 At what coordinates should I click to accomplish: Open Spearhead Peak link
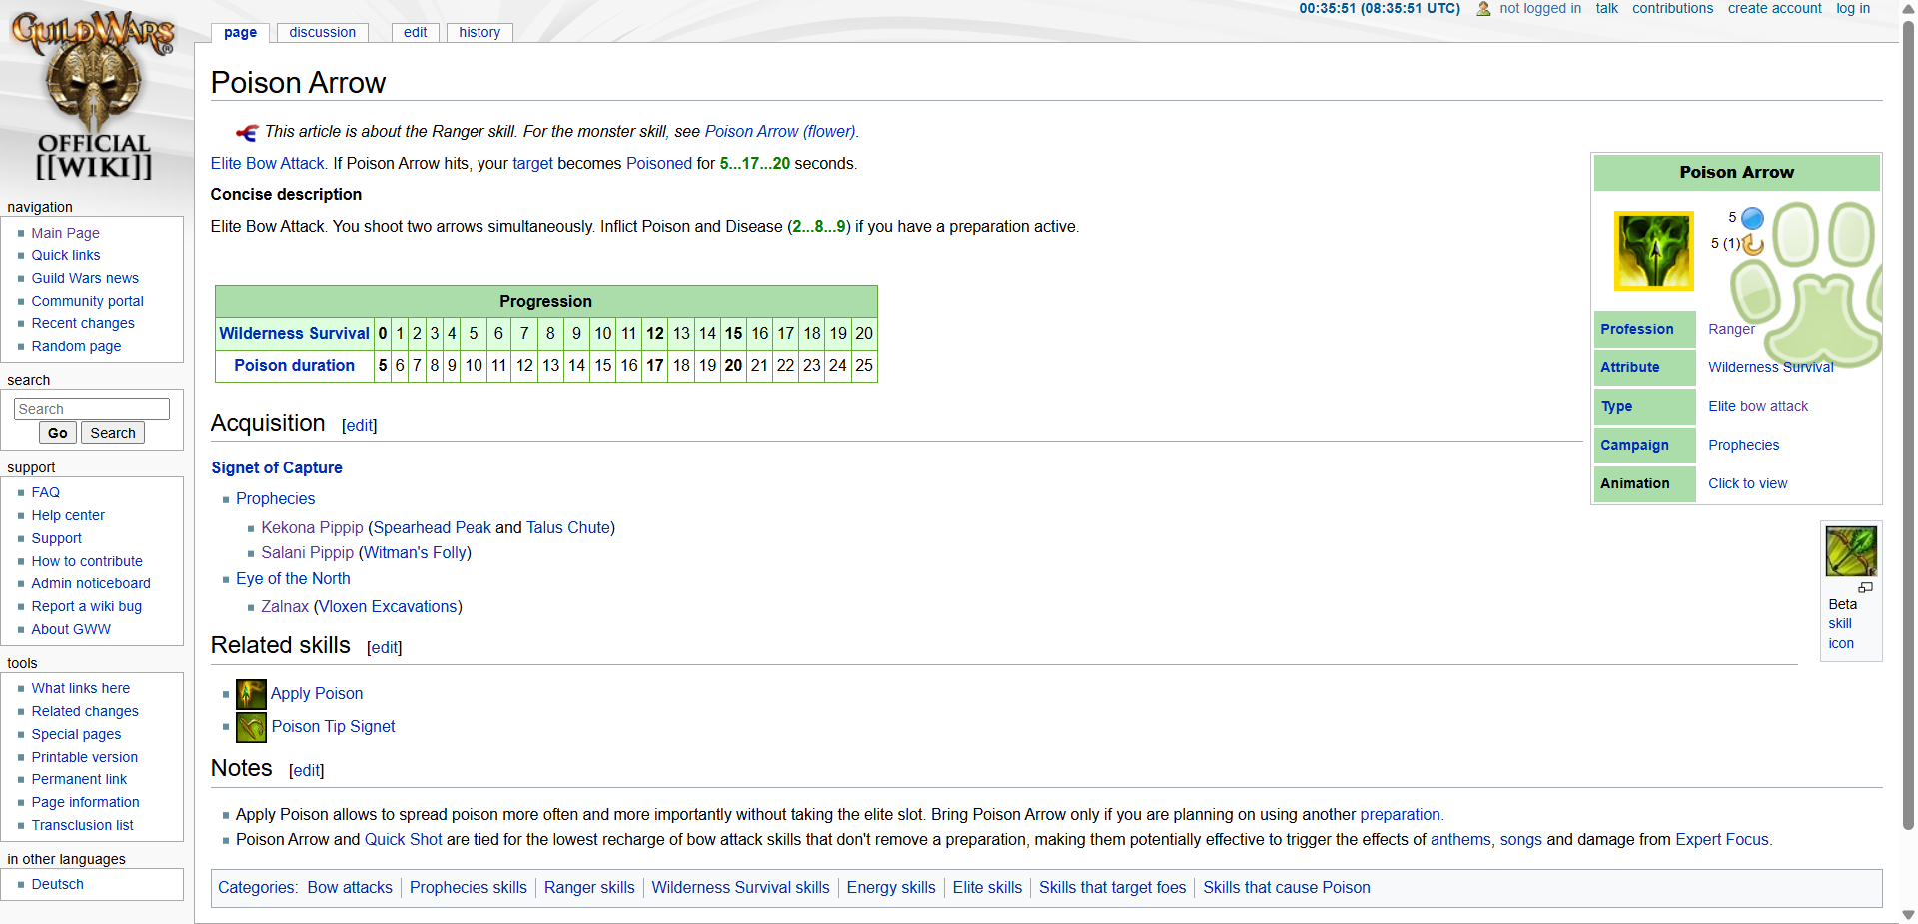(x=433, y=528)
